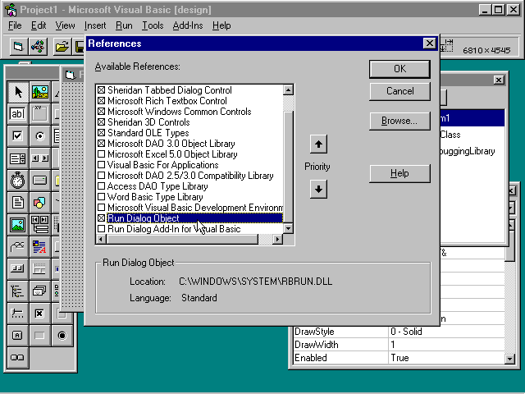Click the Cancel button
Image resolution: width=525 pixels, height=394 pixels.
(x=399, y=91)
